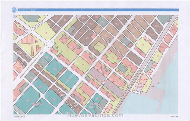This screenshot has width=190, height=121.
Task: Select the pink parcel labeled 18g
Action: pos(87,89)
